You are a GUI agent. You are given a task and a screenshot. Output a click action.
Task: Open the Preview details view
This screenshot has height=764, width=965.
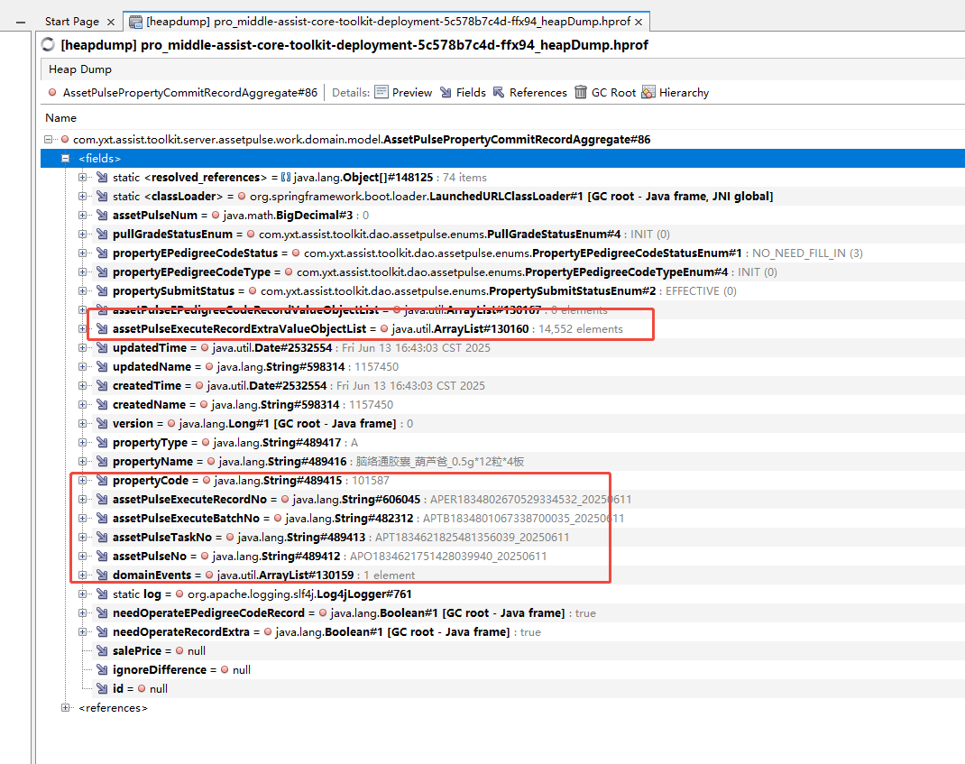(x=404, y=92)
